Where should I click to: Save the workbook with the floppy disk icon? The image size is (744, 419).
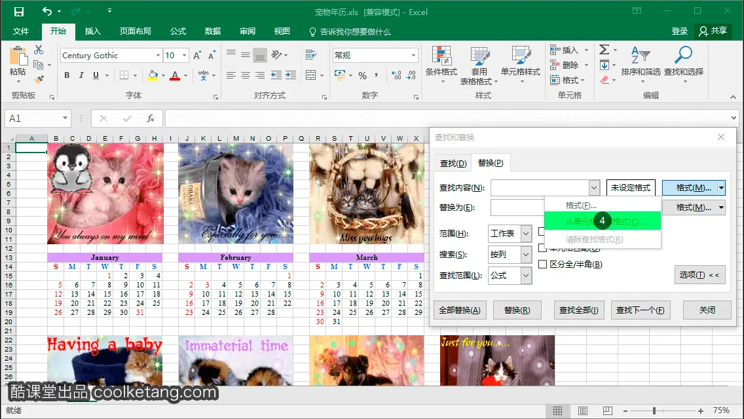pos(19,11)
